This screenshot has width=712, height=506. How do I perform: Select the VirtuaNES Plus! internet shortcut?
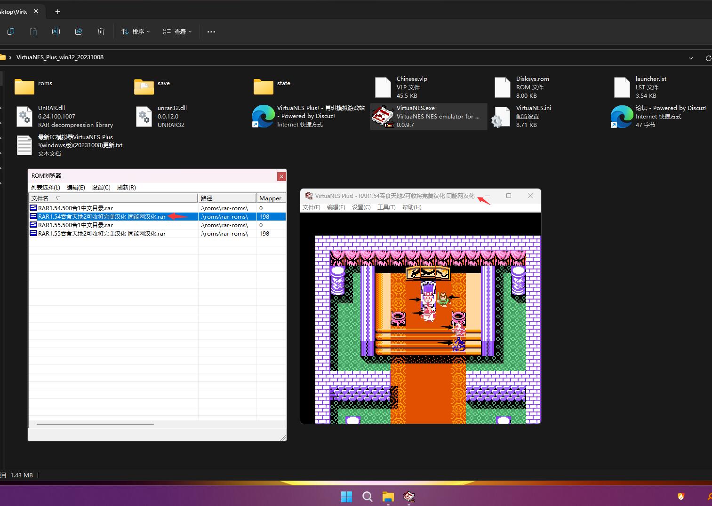coord(310,116)
